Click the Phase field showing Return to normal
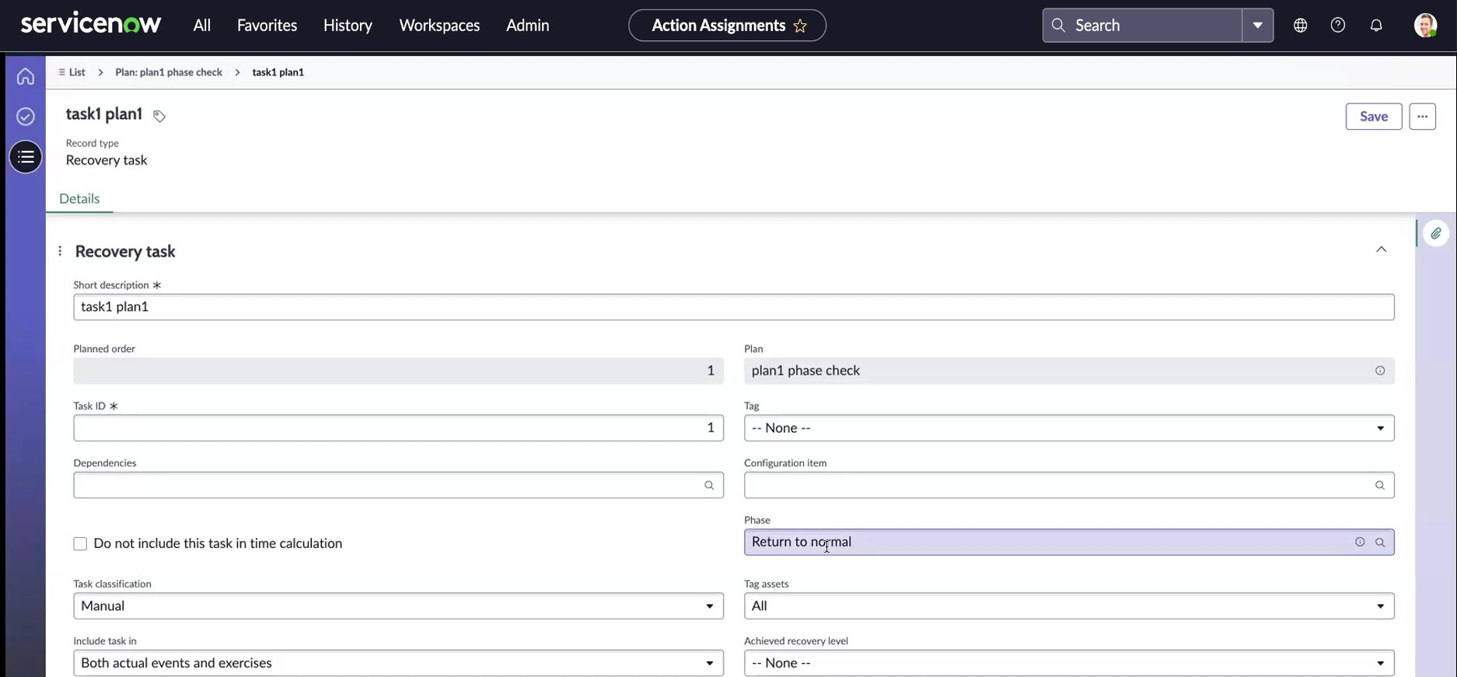 tap(1069, 543)
